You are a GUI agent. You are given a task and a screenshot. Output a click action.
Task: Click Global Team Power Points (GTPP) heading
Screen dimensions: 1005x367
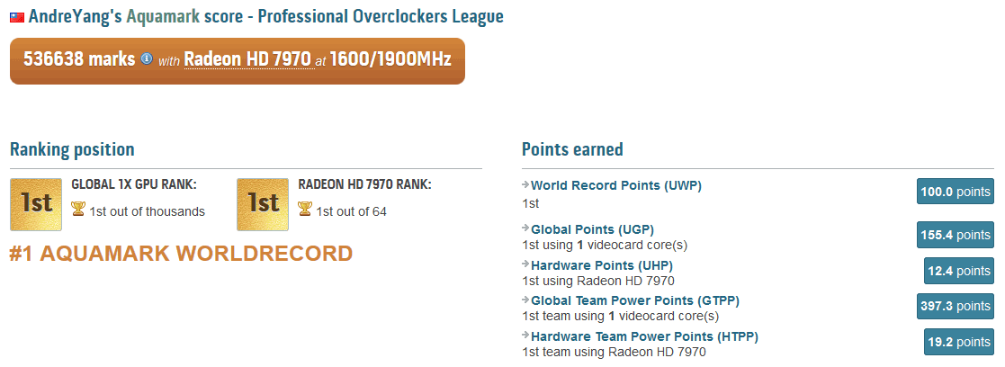635,300
